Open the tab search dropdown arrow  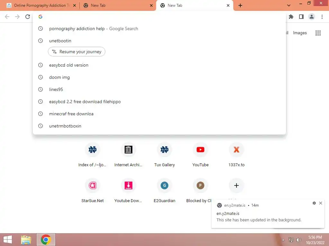click(x=289, y=5)
